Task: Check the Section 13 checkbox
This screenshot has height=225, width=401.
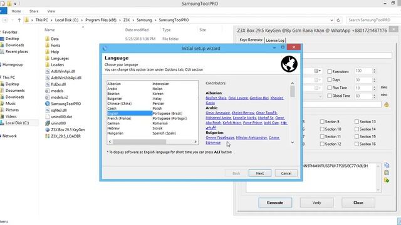Action: (x=357, y=122)
